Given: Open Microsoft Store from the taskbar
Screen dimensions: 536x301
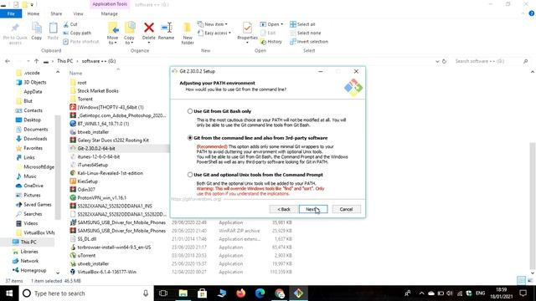Looking at the screenshot, I should [x=202, y=293].
